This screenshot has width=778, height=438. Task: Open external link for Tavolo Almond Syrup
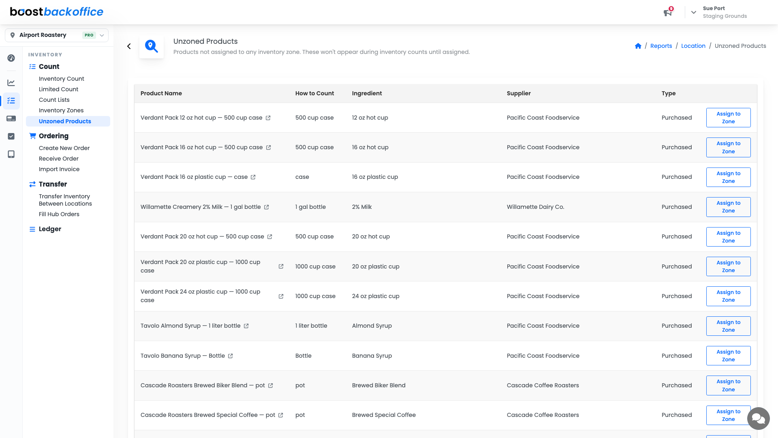click(x=246, y=326)
